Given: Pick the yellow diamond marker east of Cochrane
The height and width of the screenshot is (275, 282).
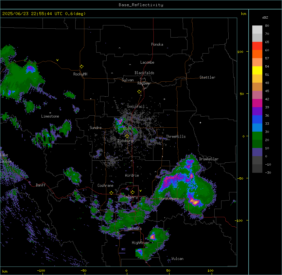Looking at the screenshot, I should click(111, 193).
